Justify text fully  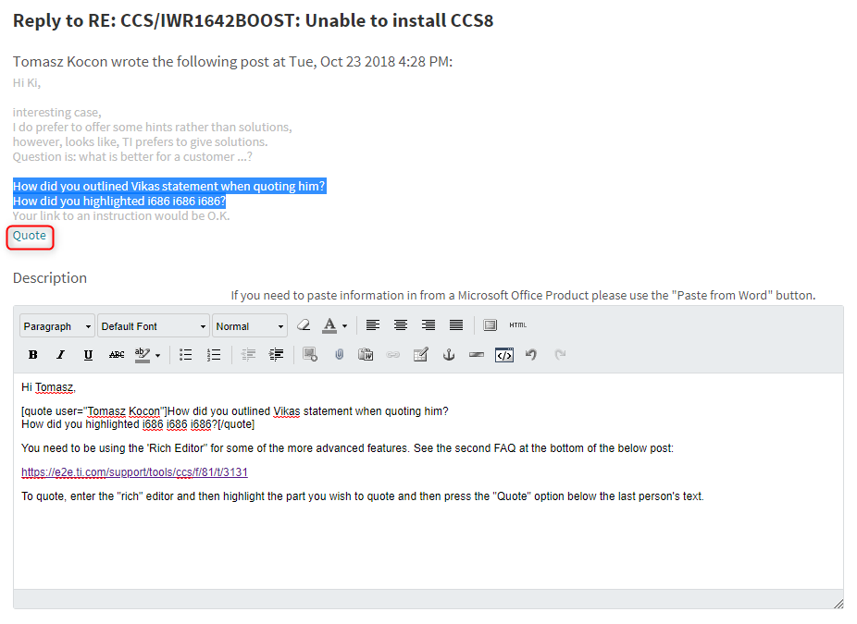(456, 325)
